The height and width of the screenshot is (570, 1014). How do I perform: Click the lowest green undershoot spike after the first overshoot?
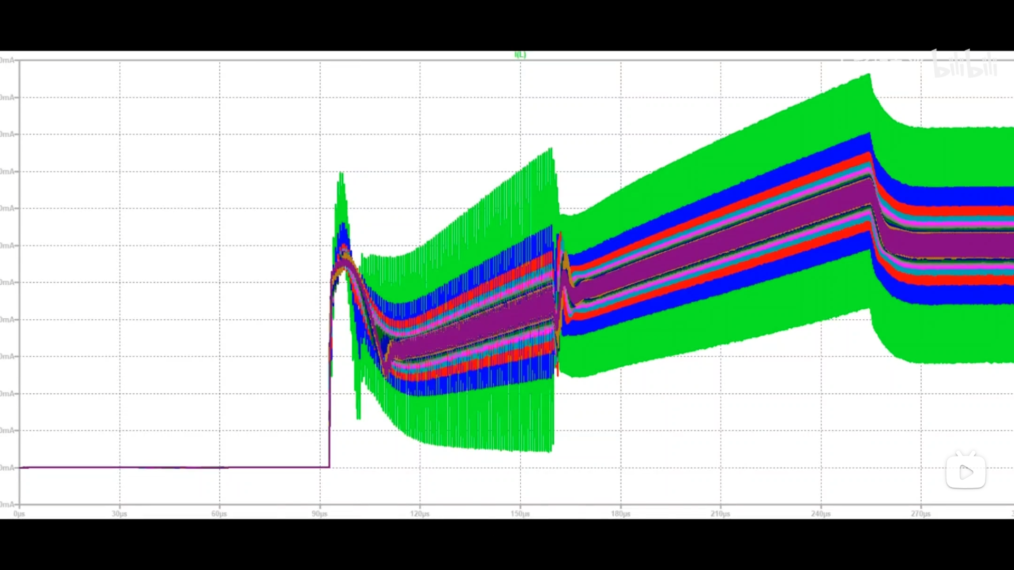(359, 417)
